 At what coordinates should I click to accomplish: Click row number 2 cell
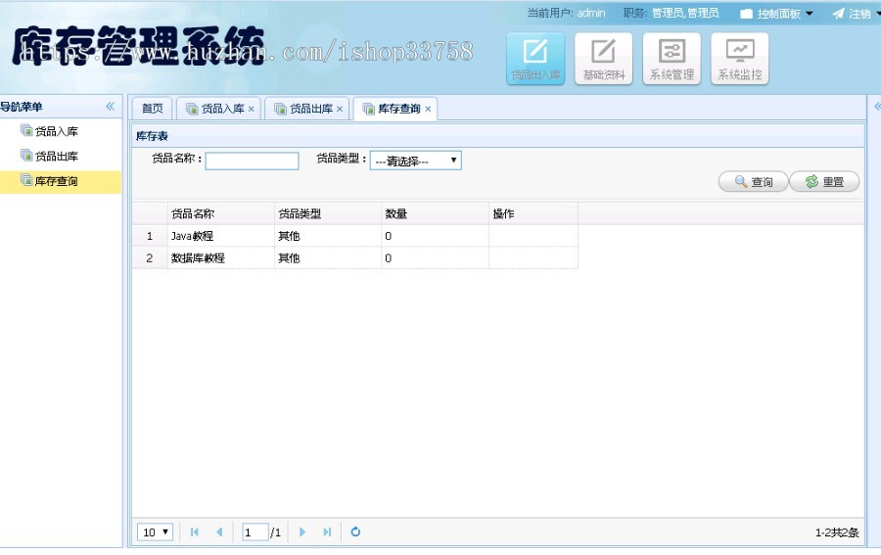coord(150,257)
